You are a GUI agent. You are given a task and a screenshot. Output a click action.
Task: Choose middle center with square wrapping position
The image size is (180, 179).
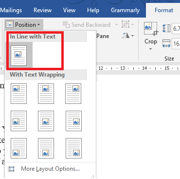tap(46, 121)
